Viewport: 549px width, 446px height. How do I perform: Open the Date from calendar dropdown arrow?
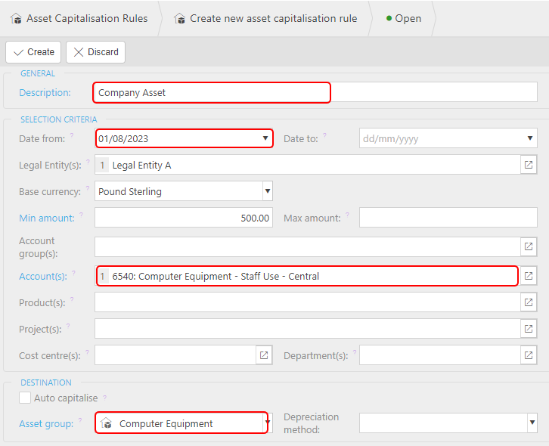click(265, 138)
